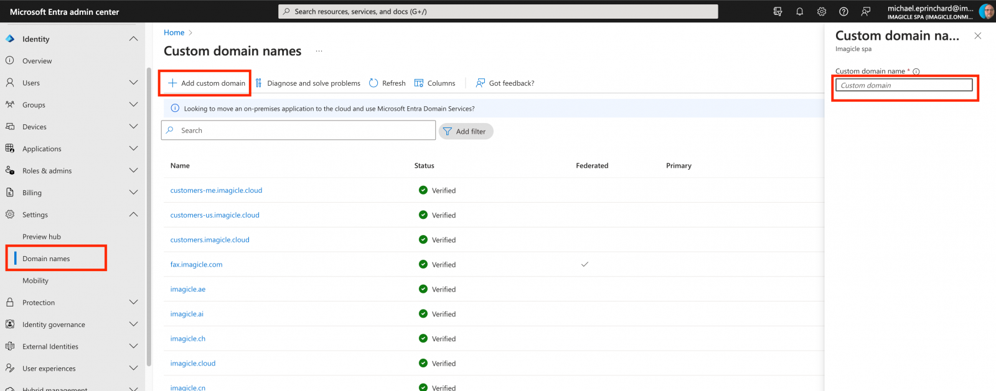Click Refresh in the toolbar
The image size is (996, 391).
click(387, 83)
